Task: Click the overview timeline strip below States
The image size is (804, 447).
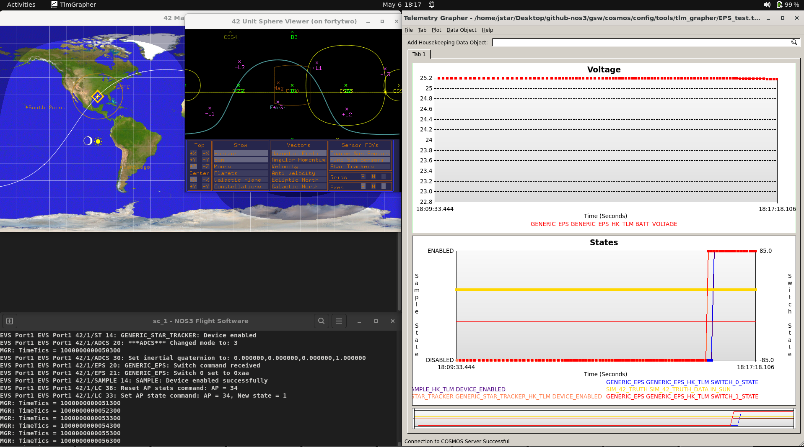Action: coord(604,418)
